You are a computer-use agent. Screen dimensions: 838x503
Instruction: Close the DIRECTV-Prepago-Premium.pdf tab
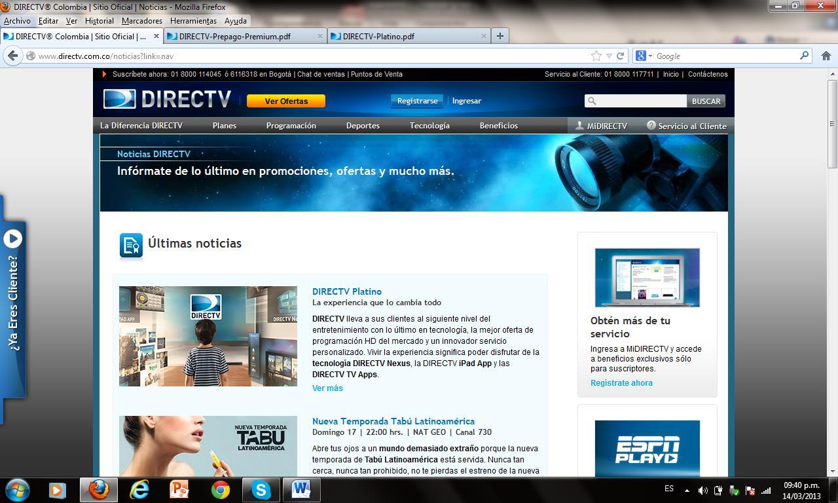[320, 36]
